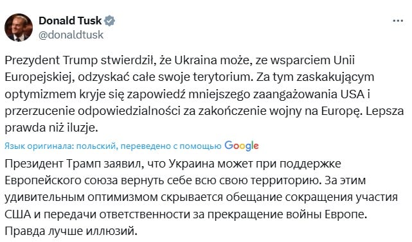
Task: Click the sentence 'Правда лучше иллюзий.'
Action: (x=71, y=232)
